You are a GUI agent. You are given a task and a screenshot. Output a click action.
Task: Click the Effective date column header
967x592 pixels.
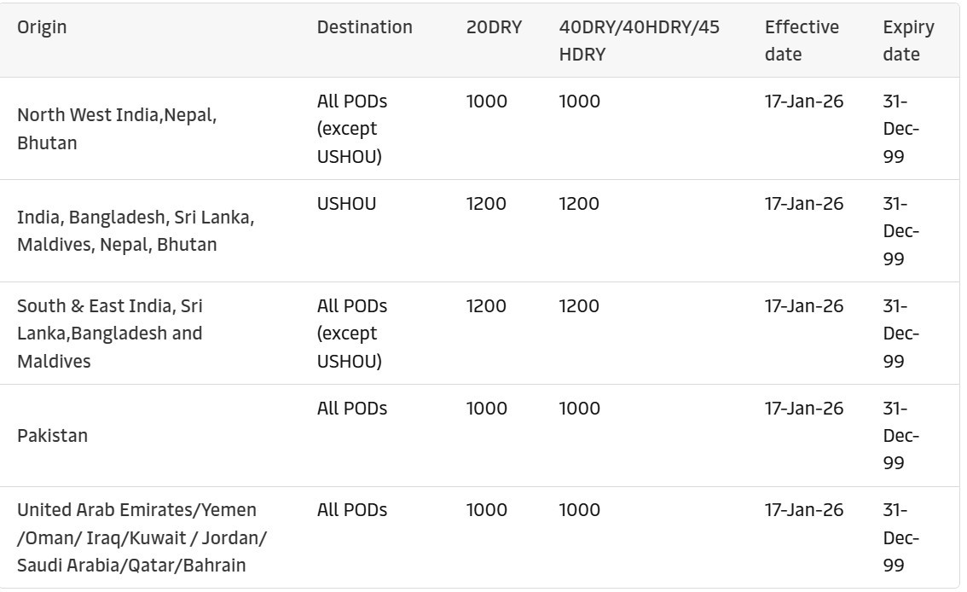pos(801,40)
